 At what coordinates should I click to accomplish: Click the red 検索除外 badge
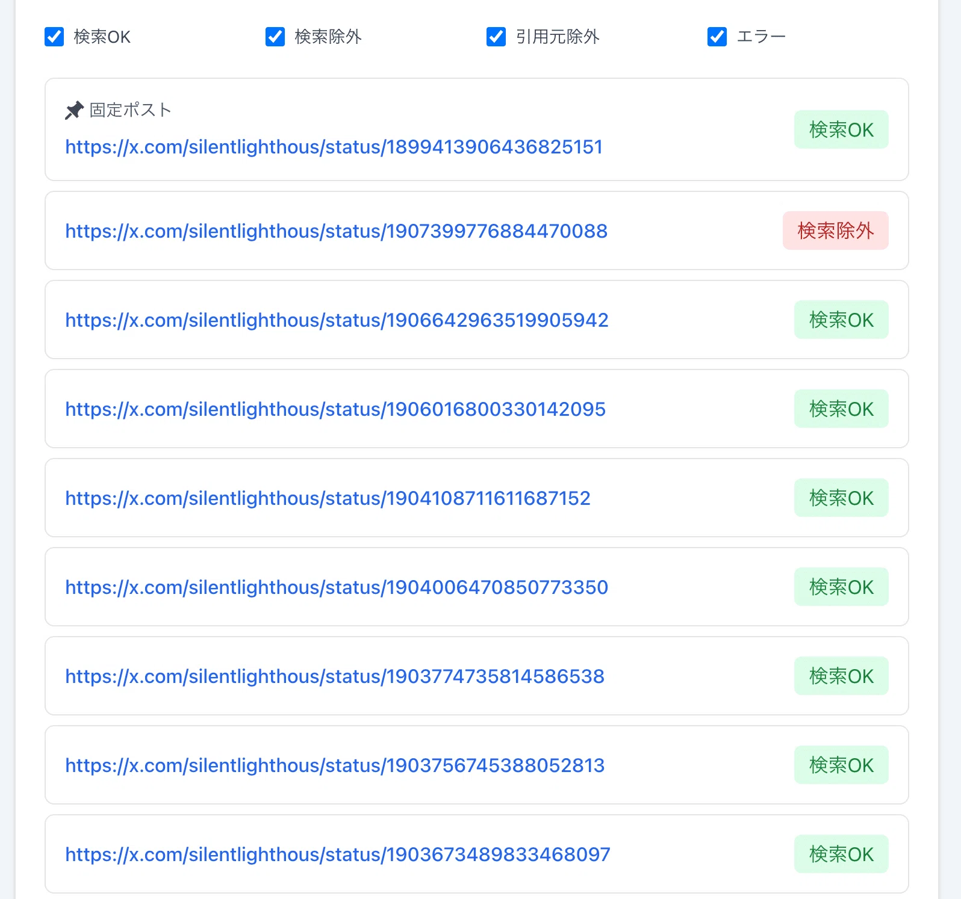coord(836,230)
